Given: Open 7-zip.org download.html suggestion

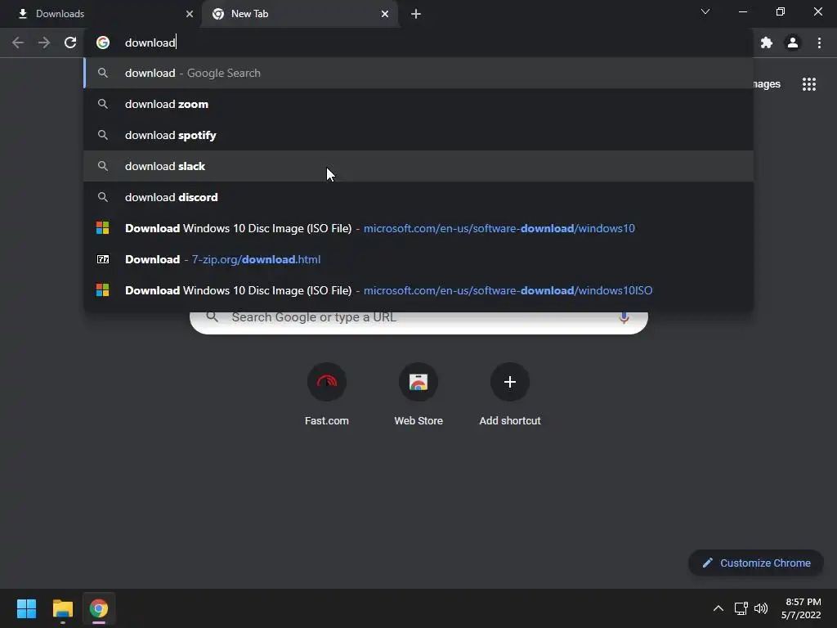Looking at the screenshot, I should click(x=418, y=259).
